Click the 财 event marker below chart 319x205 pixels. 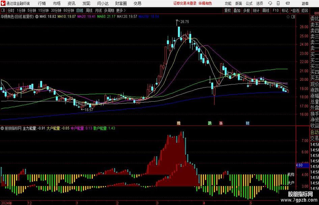pos(247,123)
